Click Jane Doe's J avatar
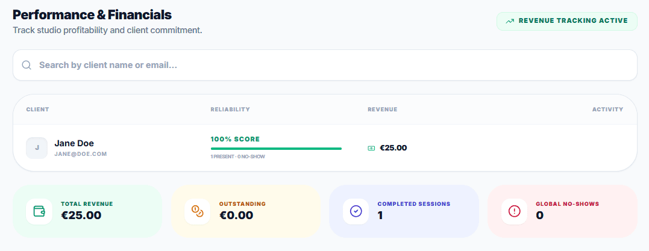 pos(37,147)
